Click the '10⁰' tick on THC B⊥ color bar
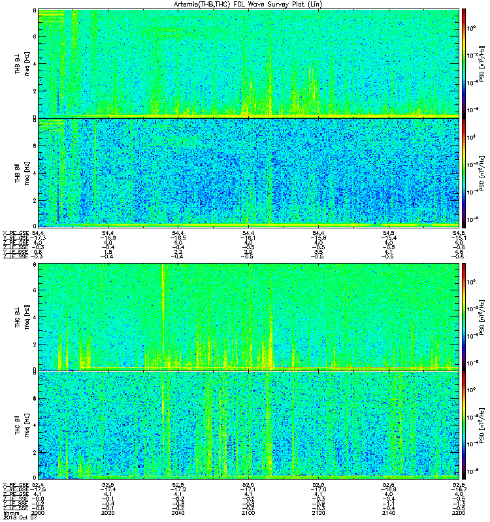 pyautogui.click(x=470, y=282)
